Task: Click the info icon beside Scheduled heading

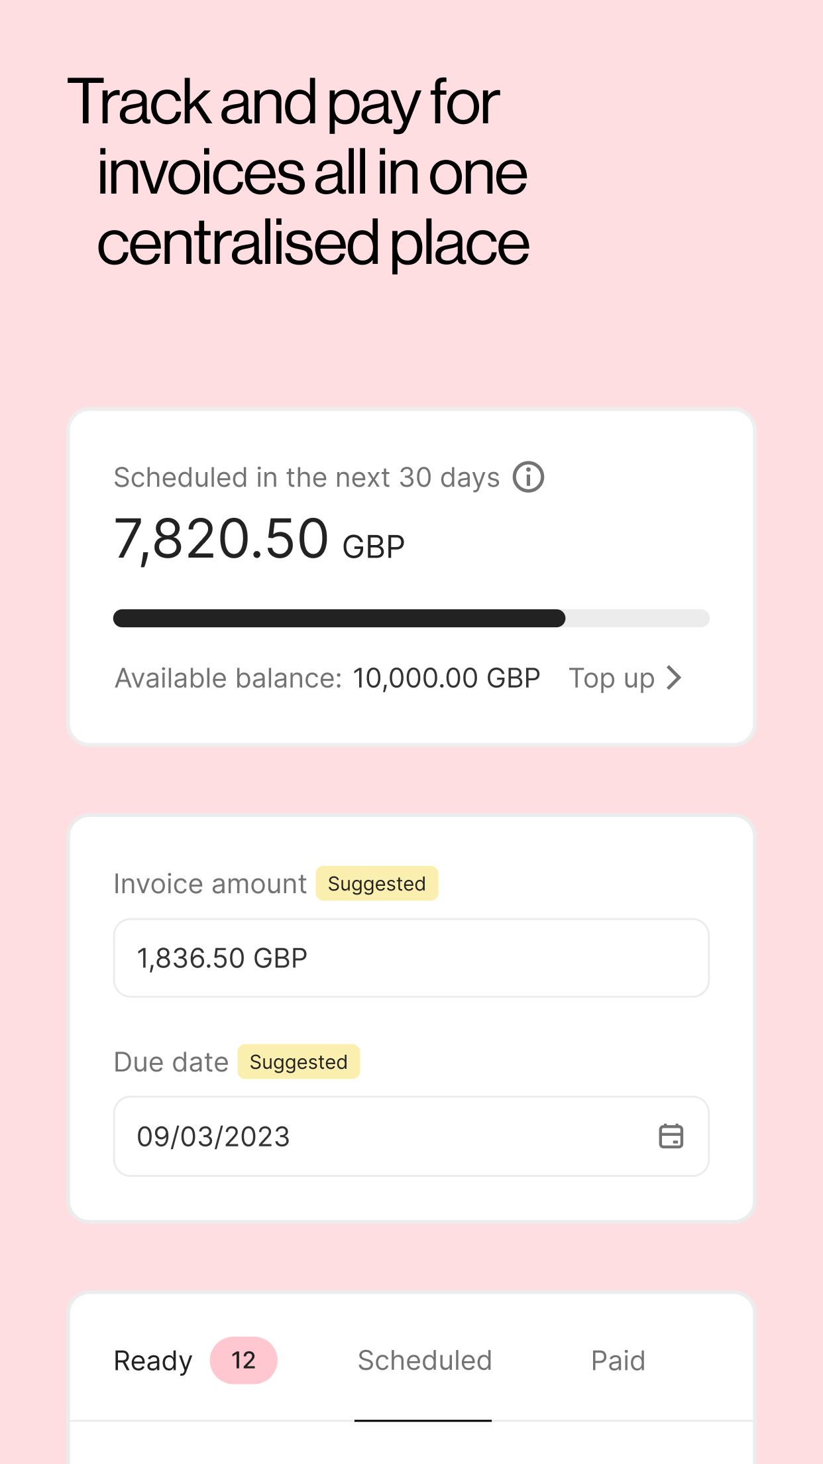Action: tap(528, 477)
